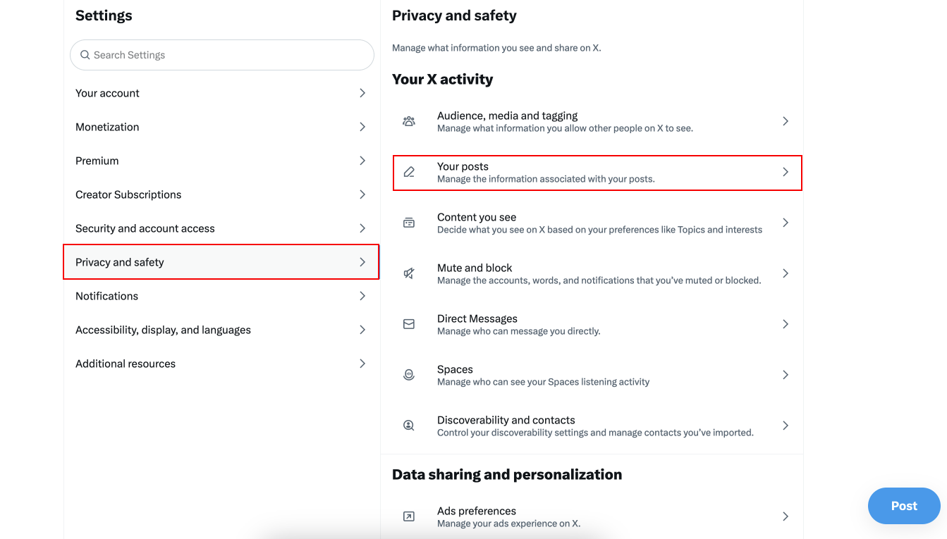Click the Discoverability and contacts magnifier icon
947x539 pixels.
[x=409, y=425]
